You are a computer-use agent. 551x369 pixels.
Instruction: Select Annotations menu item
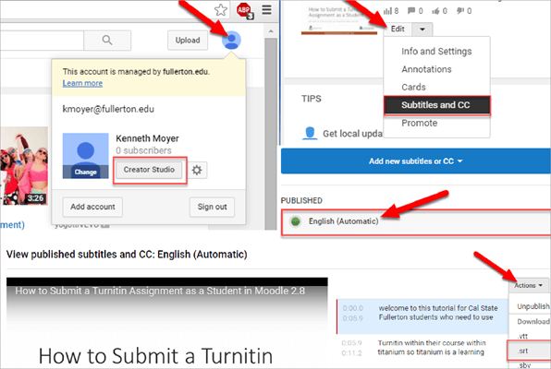coord(436,69)
